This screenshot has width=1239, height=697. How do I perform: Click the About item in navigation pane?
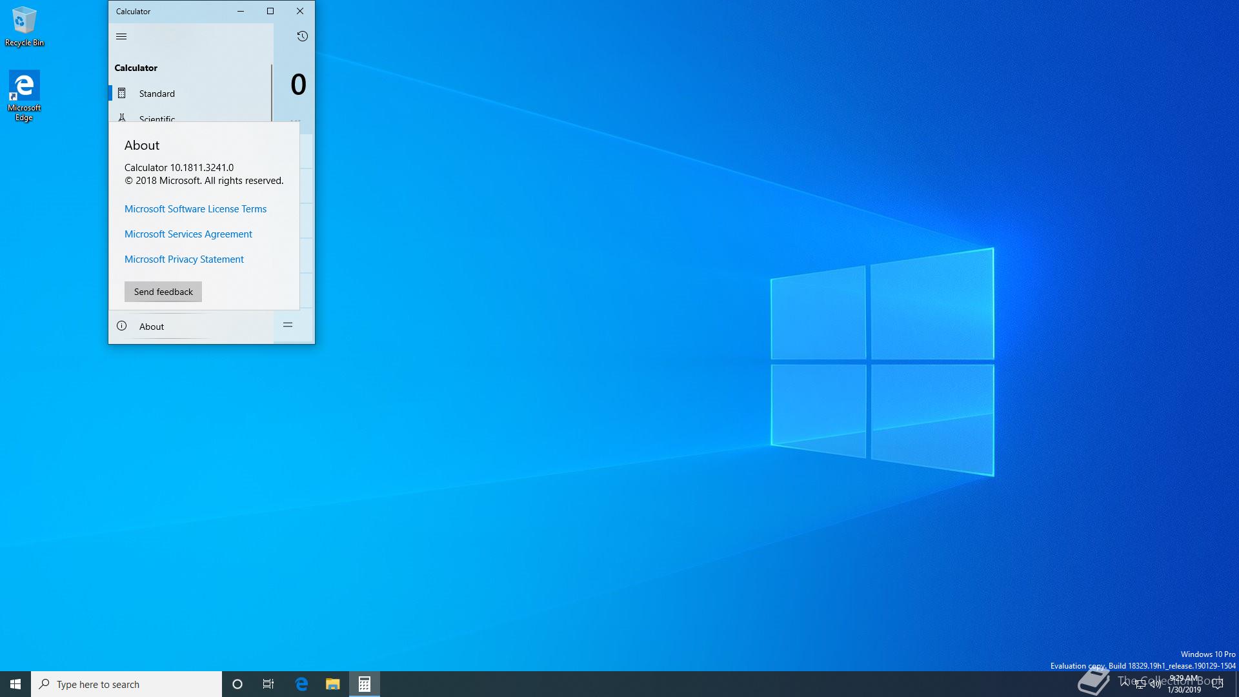190,327
